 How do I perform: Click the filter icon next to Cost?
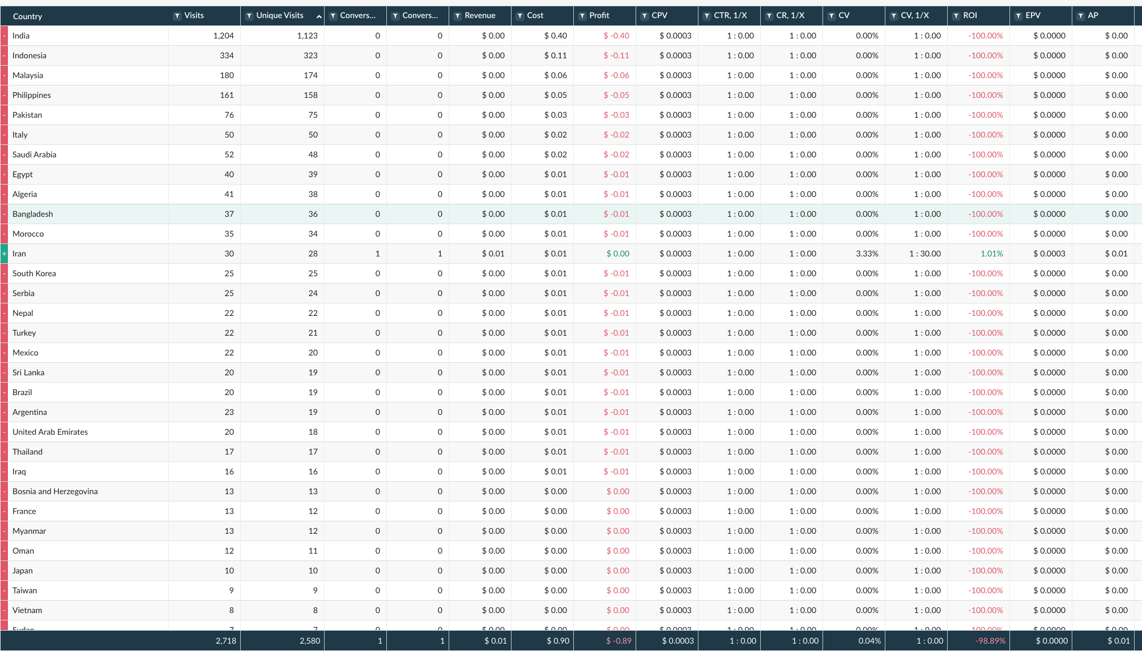click(x=520, y=16)
